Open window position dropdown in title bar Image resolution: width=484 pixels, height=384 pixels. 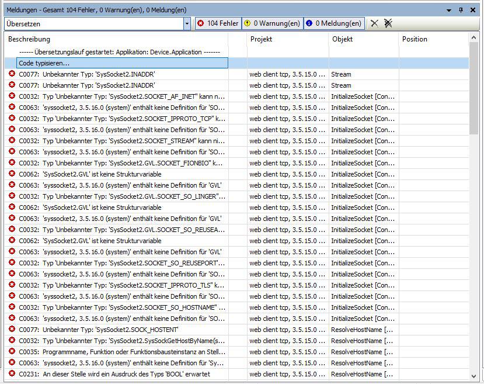[449, 10]
